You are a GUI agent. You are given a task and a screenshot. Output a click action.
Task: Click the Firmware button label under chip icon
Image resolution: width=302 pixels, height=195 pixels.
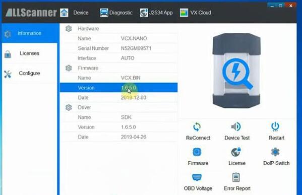point(198,163)
